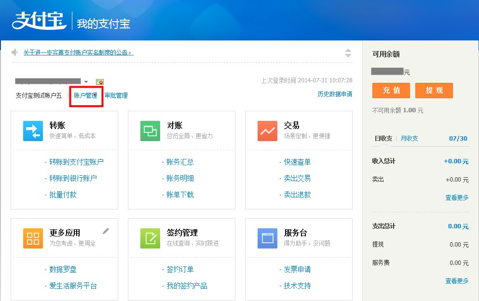Open the orange 更多应用 grid icon

[x=33, y=238]
